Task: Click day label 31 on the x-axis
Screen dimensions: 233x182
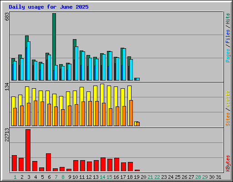Action: click(218, 177)
